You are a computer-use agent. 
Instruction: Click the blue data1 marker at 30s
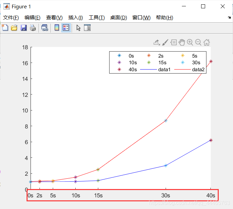pos(166,165)
